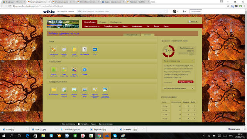
Task: Open the all categories folder icon
Action: click(54, 90)
